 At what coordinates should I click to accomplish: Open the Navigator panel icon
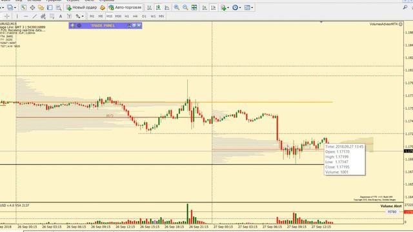coord(41,8)
